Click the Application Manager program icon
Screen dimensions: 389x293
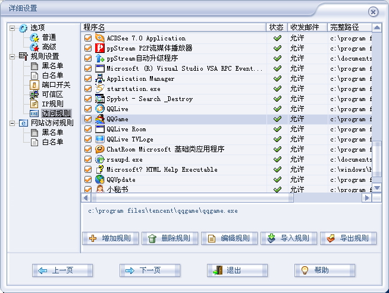click(x=100, y=78)
